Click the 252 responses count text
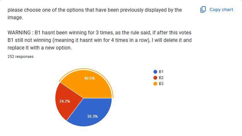The height and width of the screenshot is (136, 242). pyautogui.click(x=20, y=57)
